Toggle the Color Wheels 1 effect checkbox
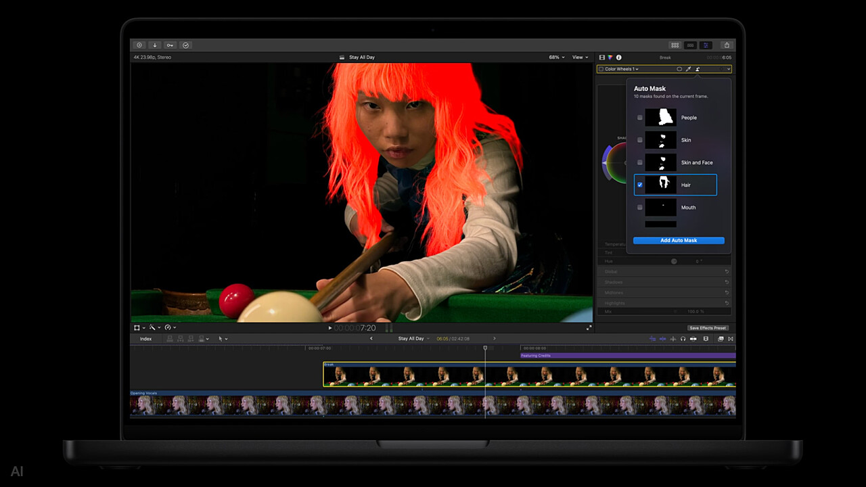Viewport: 866px width, 487px height. coord(601,69)
